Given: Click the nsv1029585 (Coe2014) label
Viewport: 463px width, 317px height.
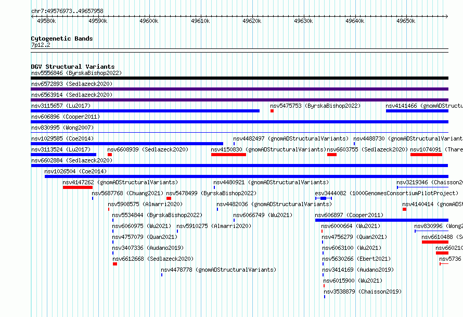Looking at the screenshot, I should 62,138.
